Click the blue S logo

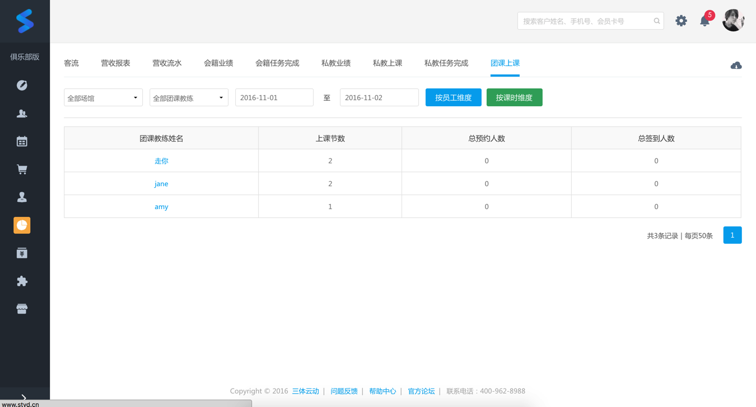[25, 21]
